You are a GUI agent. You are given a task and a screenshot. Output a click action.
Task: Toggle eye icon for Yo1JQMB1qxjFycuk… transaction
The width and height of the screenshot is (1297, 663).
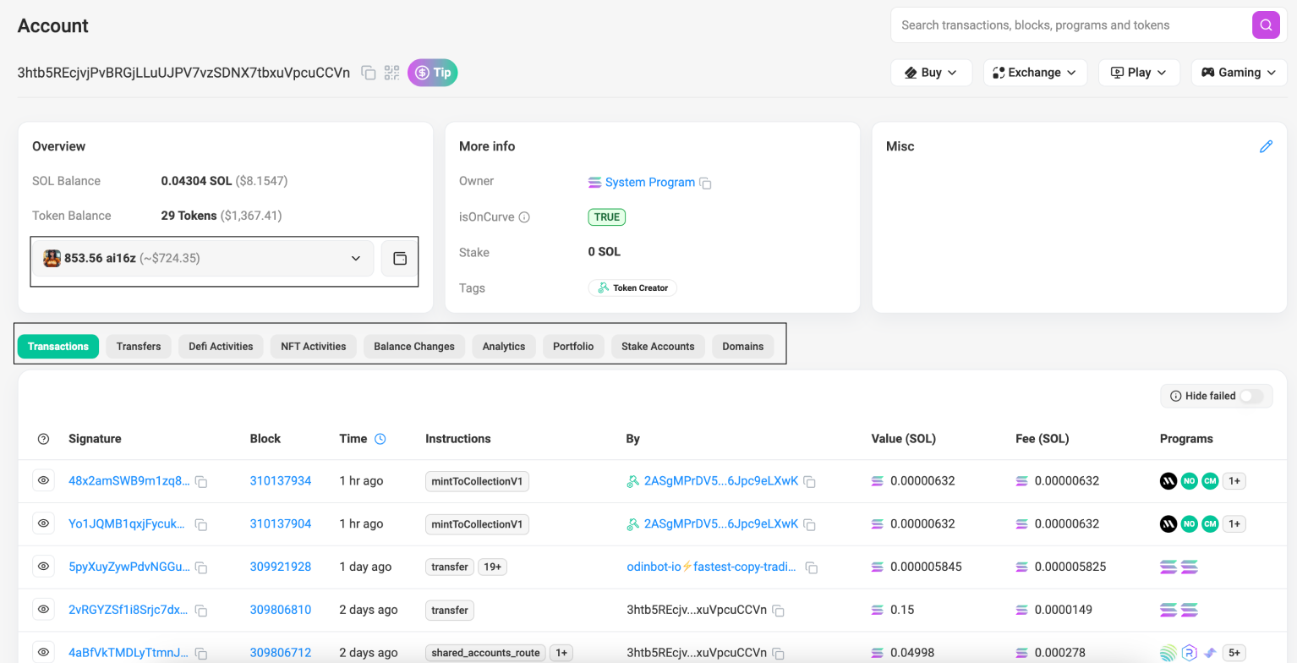point(43,523)
